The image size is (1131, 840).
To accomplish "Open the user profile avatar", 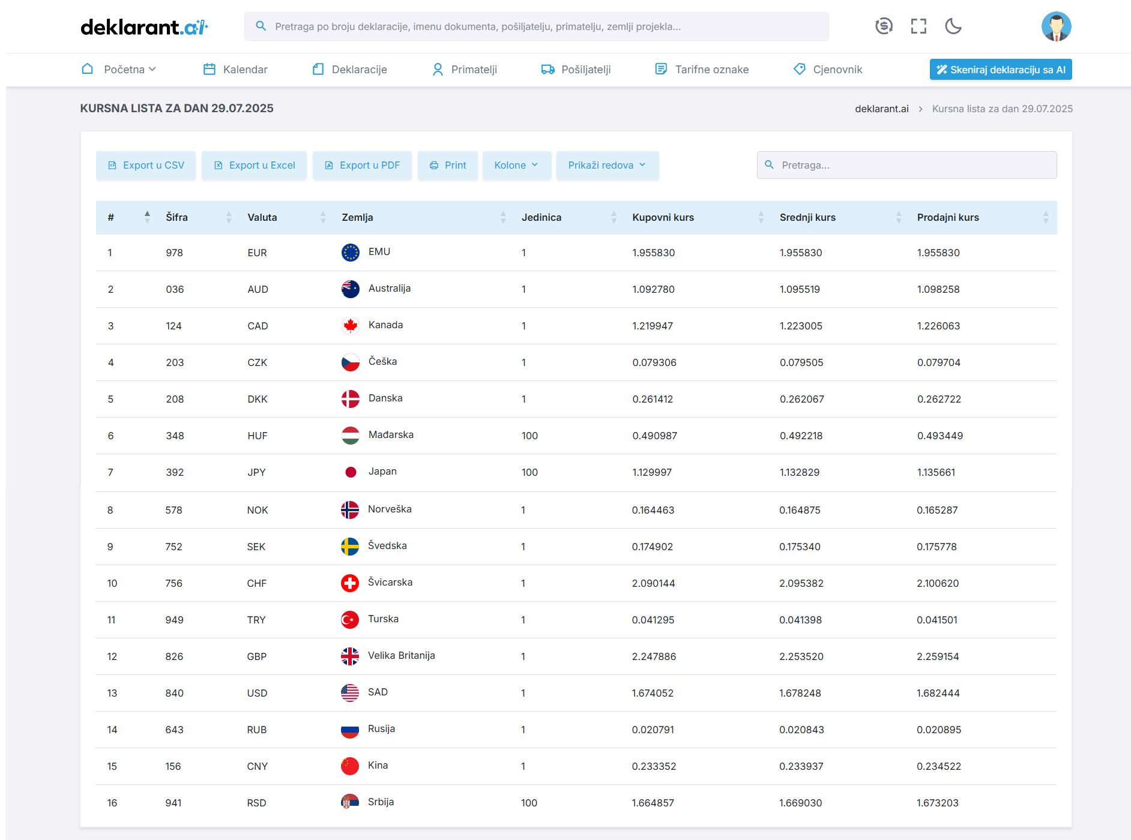I will click(1056, 26).
